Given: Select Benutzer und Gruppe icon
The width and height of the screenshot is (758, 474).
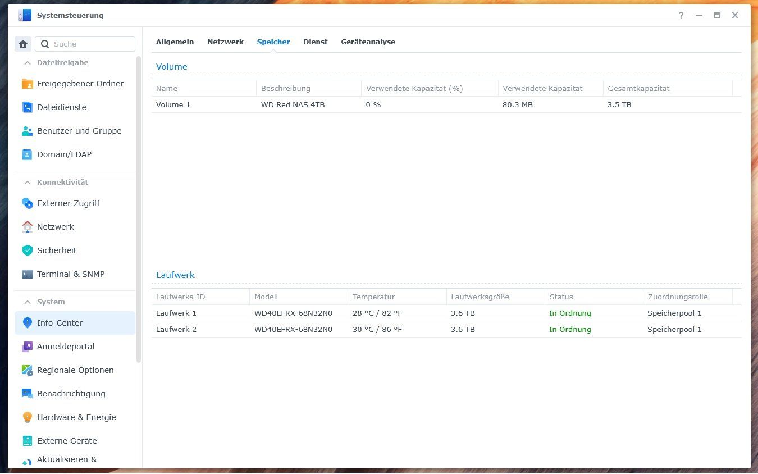Looking at the screenshot, I should tap(27, 131).
